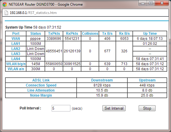This screenshot has width=171, height=132.
Task: Click WAN up time 6 days 18:07:13
Action: tap(150, 39)
